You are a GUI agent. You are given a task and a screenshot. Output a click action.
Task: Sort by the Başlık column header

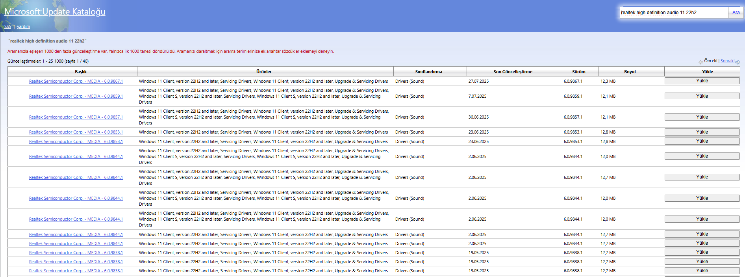pos(72,72)
